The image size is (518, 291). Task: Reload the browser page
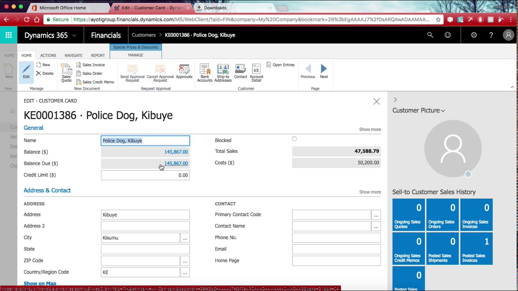[27, 19]
